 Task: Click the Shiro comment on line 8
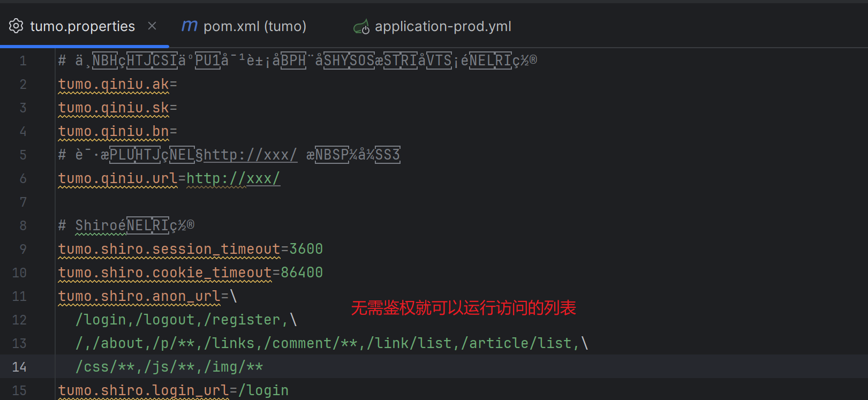click(126, 225)
